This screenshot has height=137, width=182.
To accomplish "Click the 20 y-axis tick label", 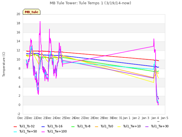I will click(x=18, y=14).
